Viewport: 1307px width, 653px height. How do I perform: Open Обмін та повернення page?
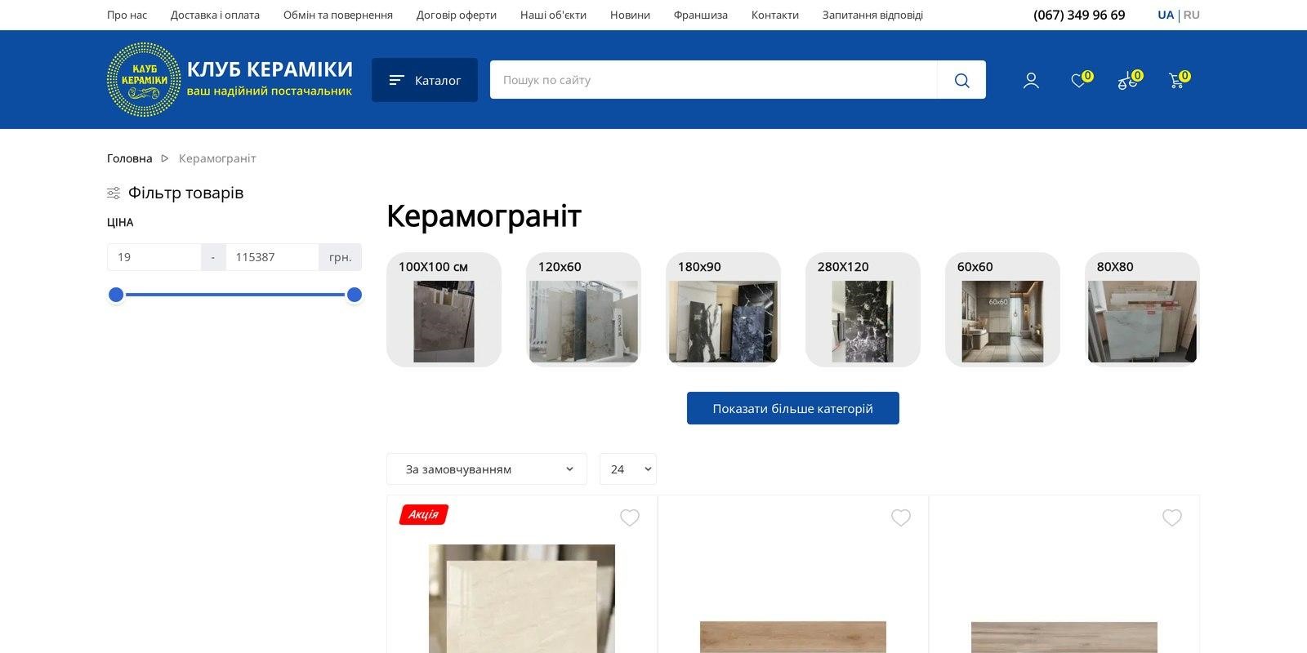[x=338, y=15]
